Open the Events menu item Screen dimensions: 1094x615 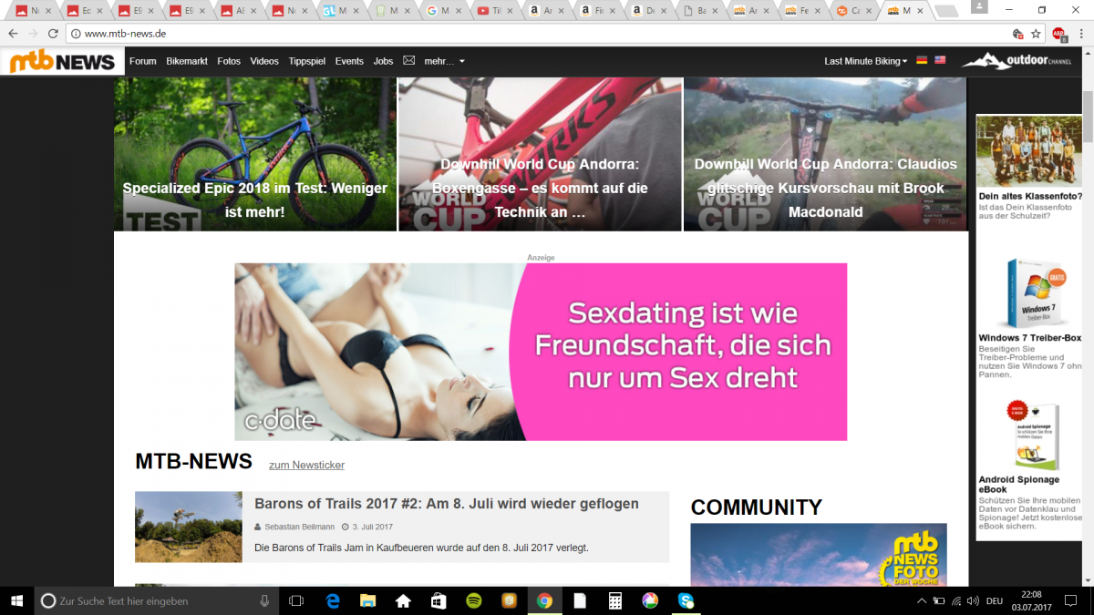pos(349,61)
